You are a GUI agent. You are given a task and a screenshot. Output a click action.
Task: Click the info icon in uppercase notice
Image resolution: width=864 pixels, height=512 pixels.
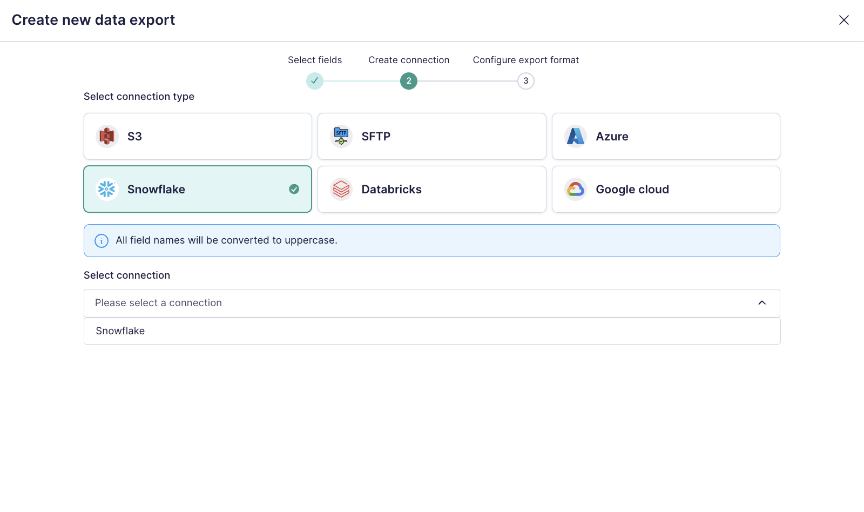[x=102, y=241]
